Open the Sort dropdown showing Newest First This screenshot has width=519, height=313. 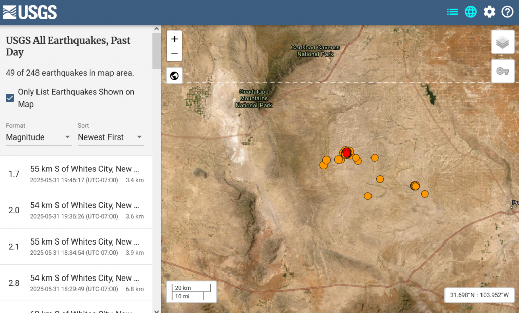(110, 137)
